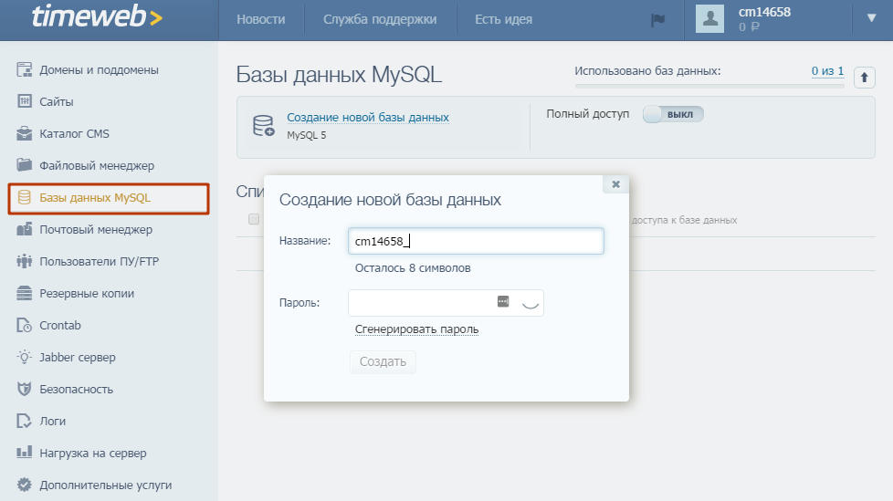Open Служба поддержки in top menu
The height and width of the screenshot is (501, 893).
point(379,19)
